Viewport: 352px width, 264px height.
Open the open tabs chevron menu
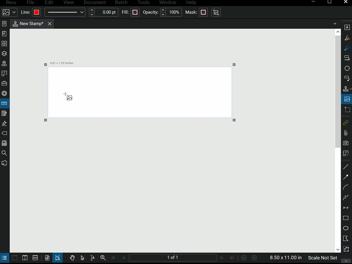[x=335, y=24]
